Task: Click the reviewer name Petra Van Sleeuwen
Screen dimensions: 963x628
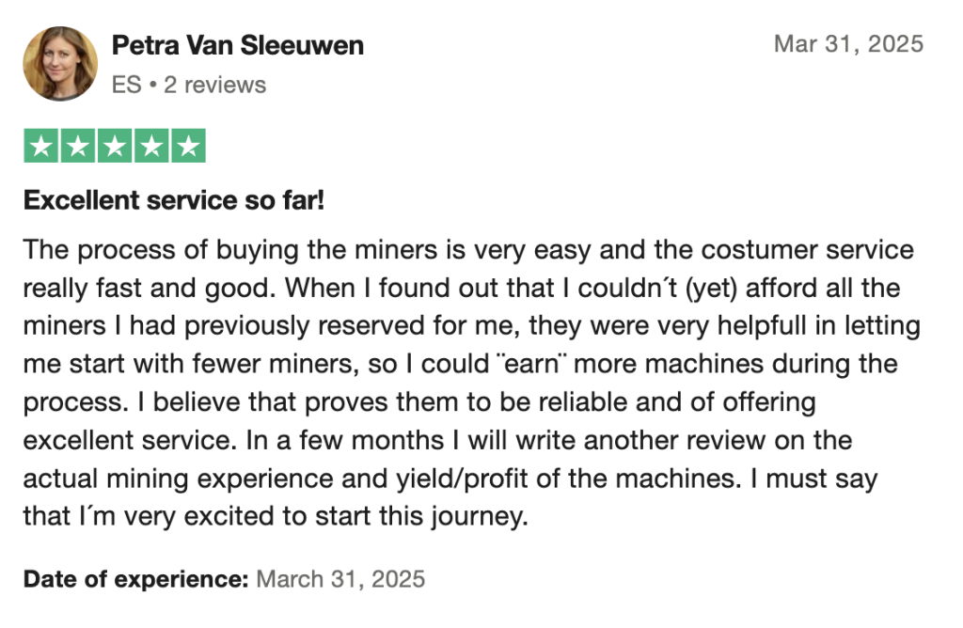Action: [x=238, y=45]
